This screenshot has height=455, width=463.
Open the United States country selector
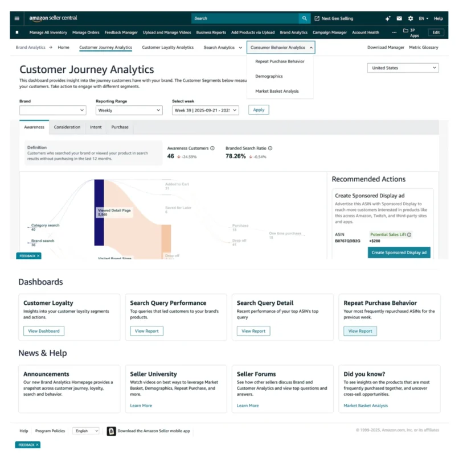(x=403, y=68)
